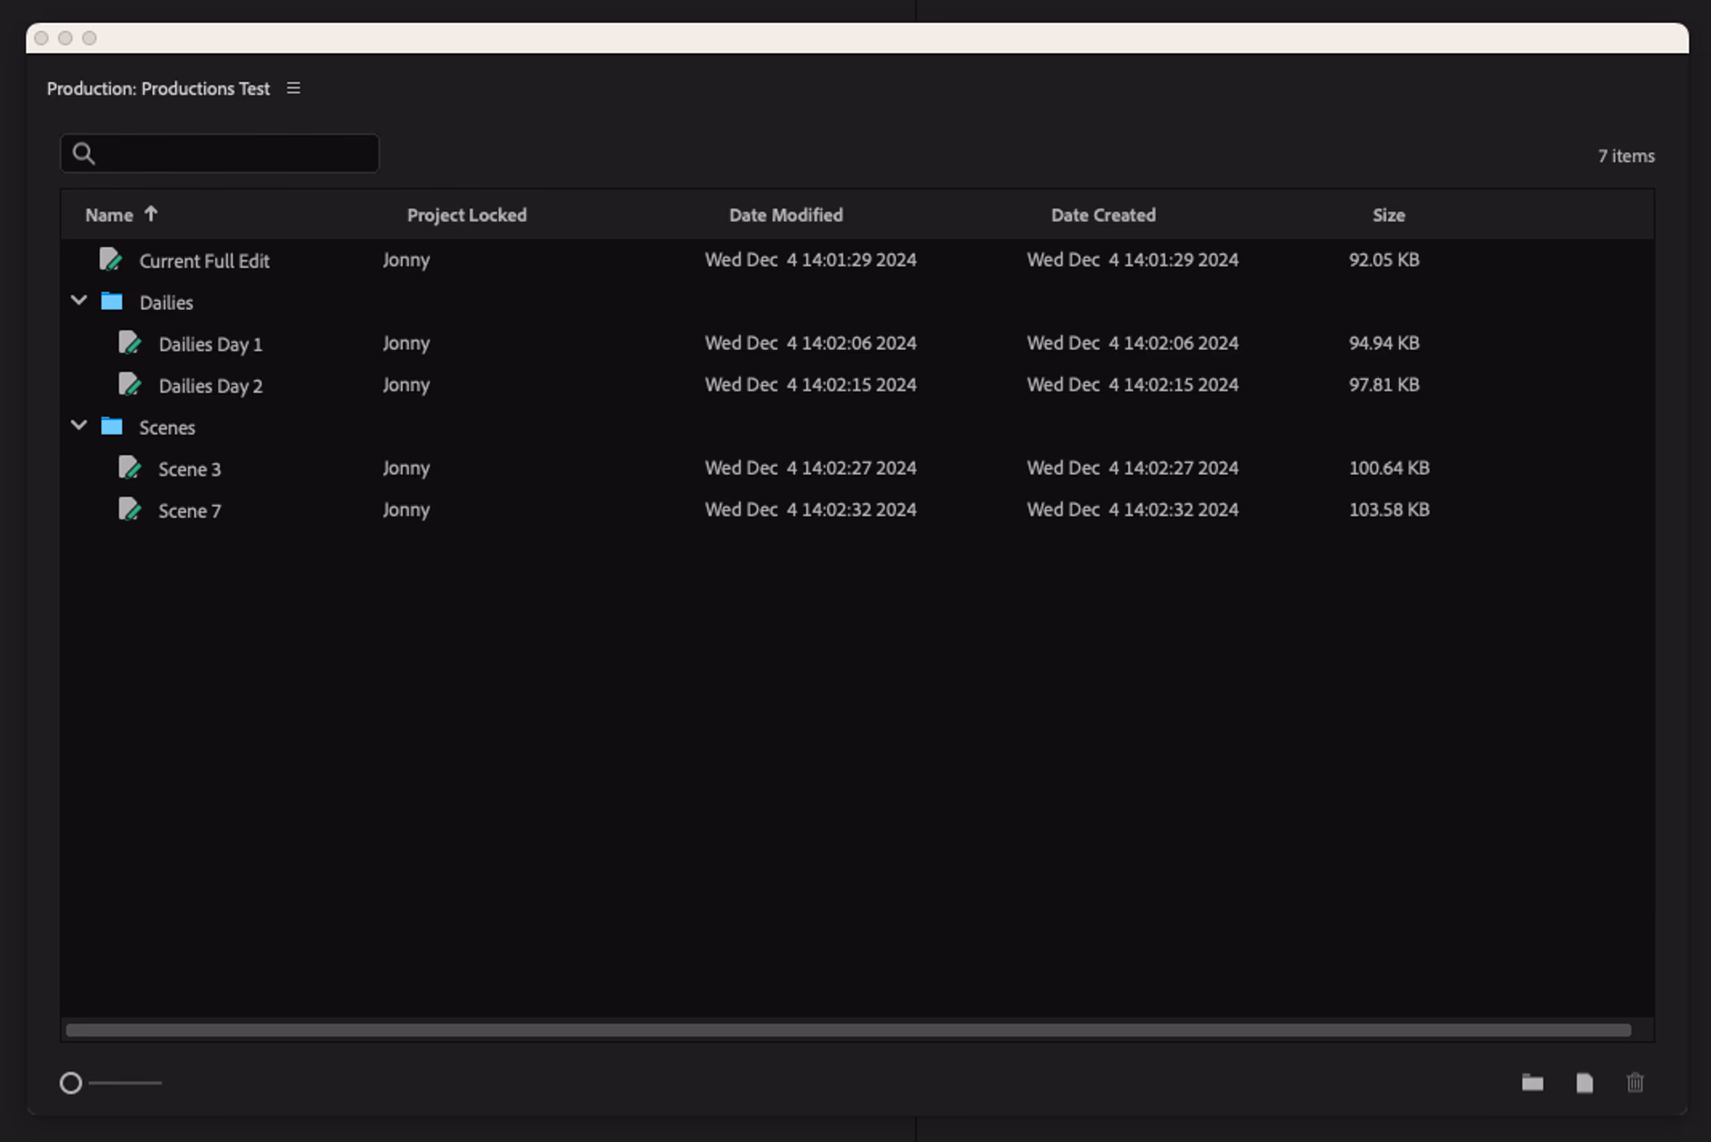The image size is (1711, 1142).
Task: Click the Scenes blue folder icon
Action: pos(112,426)
